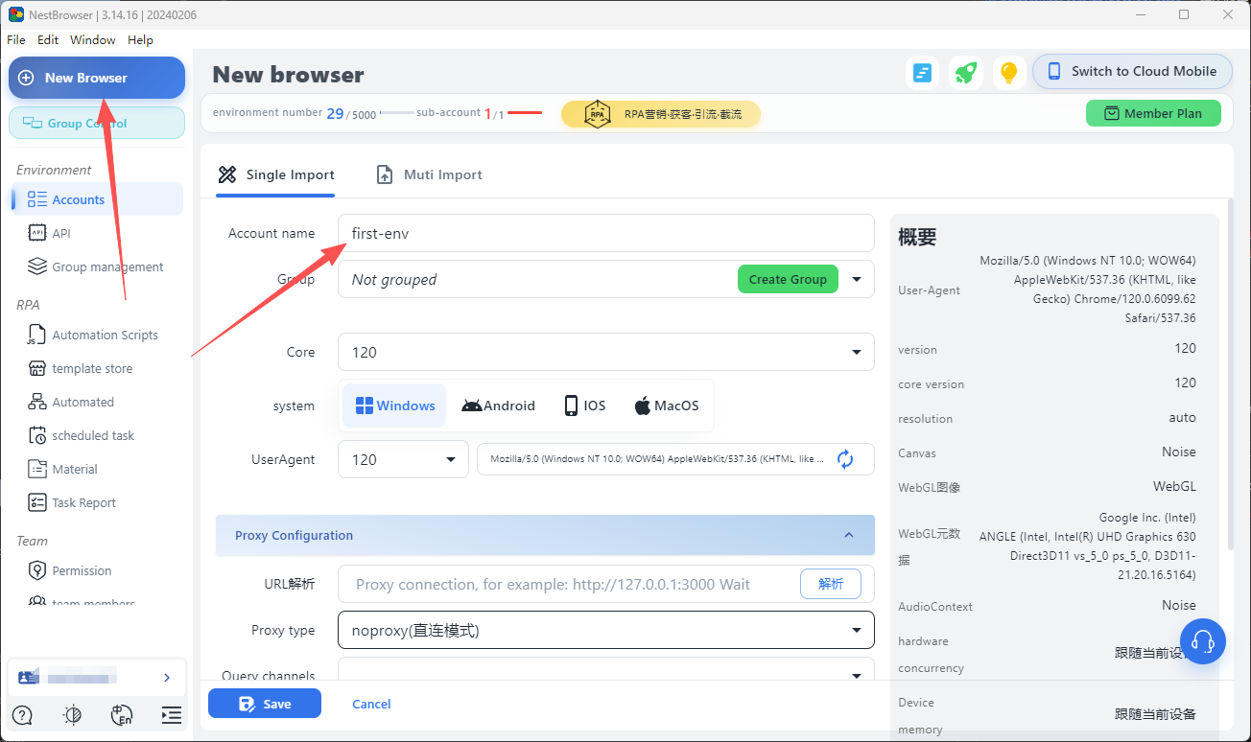Select the Android system option

tap(498, 405)
